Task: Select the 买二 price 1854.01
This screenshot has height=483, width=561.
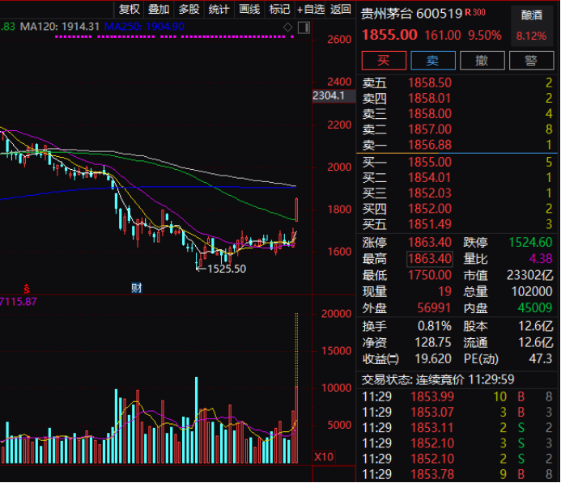Action: point(429,178)
